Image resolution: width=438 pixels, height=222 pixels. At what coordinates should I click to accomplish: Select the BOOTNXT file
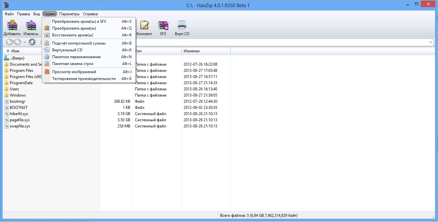(19, 108)
